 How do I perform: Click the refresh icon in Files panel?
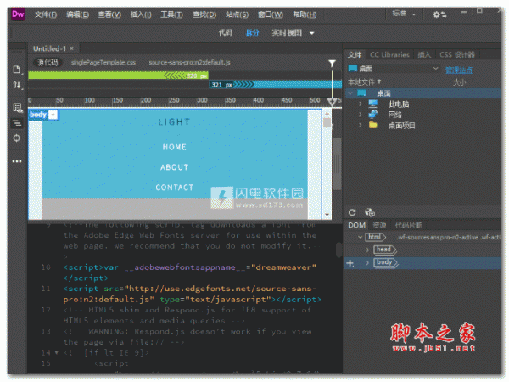(x=353, y=212)
